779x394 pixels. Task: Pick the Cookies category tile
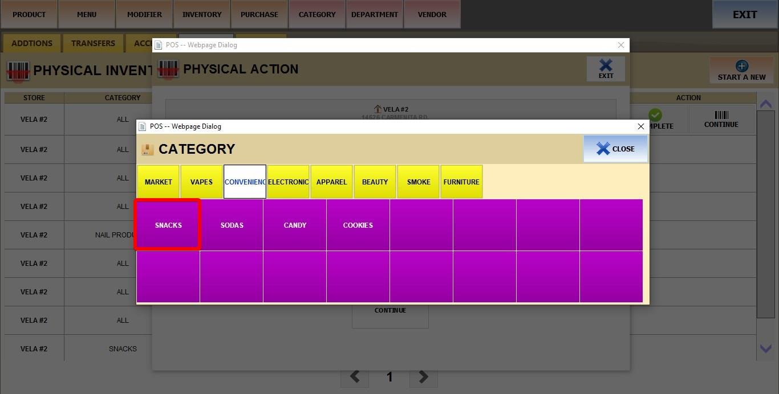(x=358, y=225)
